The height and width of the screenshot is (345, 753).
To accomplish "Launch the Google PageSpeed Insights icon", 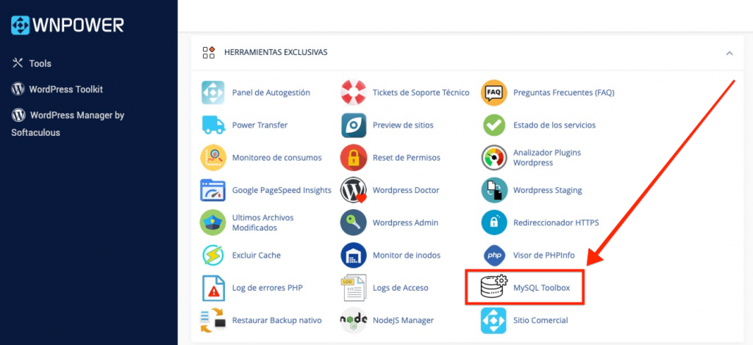I will (x=213, y=190).
